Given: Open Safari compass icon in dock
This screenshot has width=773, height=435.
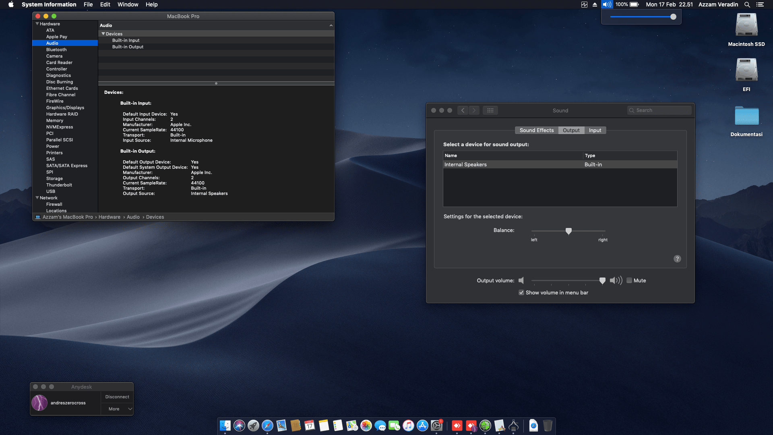Looking at the screenshot, I should click(267, 425).
